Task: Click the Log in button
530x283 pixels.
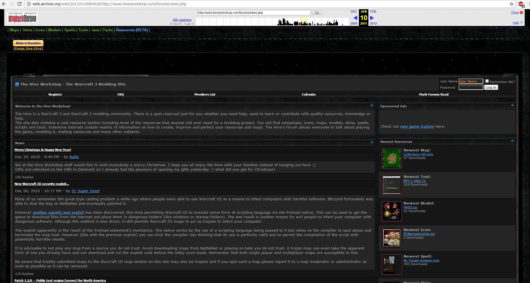Action: tap(491, 87)
